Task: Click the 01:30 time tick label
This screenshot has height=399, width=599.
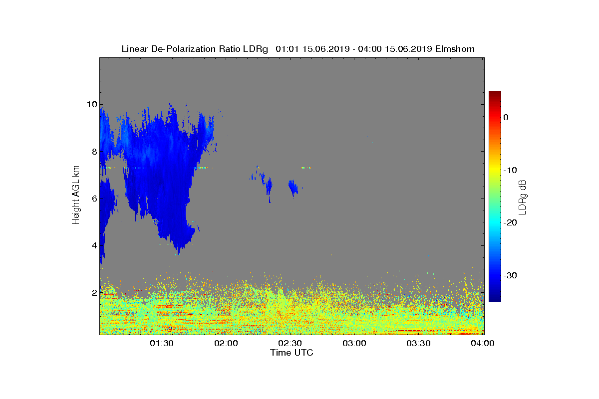Action: (161, 344)
